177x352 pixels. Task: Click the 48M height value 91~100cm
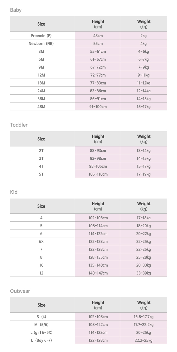click(98, 107)
